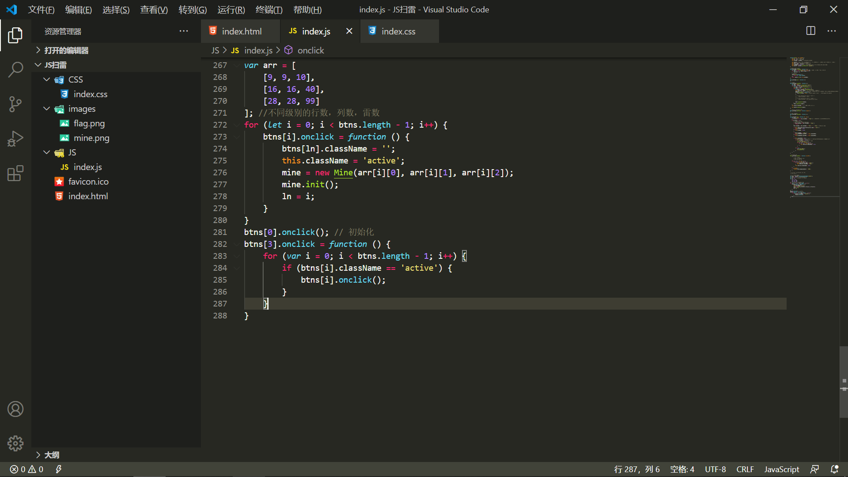Open the Search view in activity bar
Screen dimensions: 848x477
pyautogui.click(x=15, y=70)
